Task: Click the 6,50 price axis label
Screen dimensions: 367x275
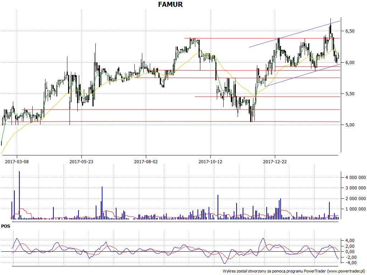Action: [x=350, y=31]
